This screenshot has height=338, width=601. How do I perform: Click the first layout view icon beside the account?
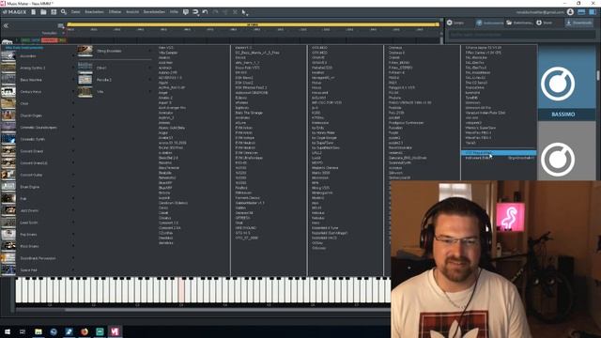click(x=581, y=12)
